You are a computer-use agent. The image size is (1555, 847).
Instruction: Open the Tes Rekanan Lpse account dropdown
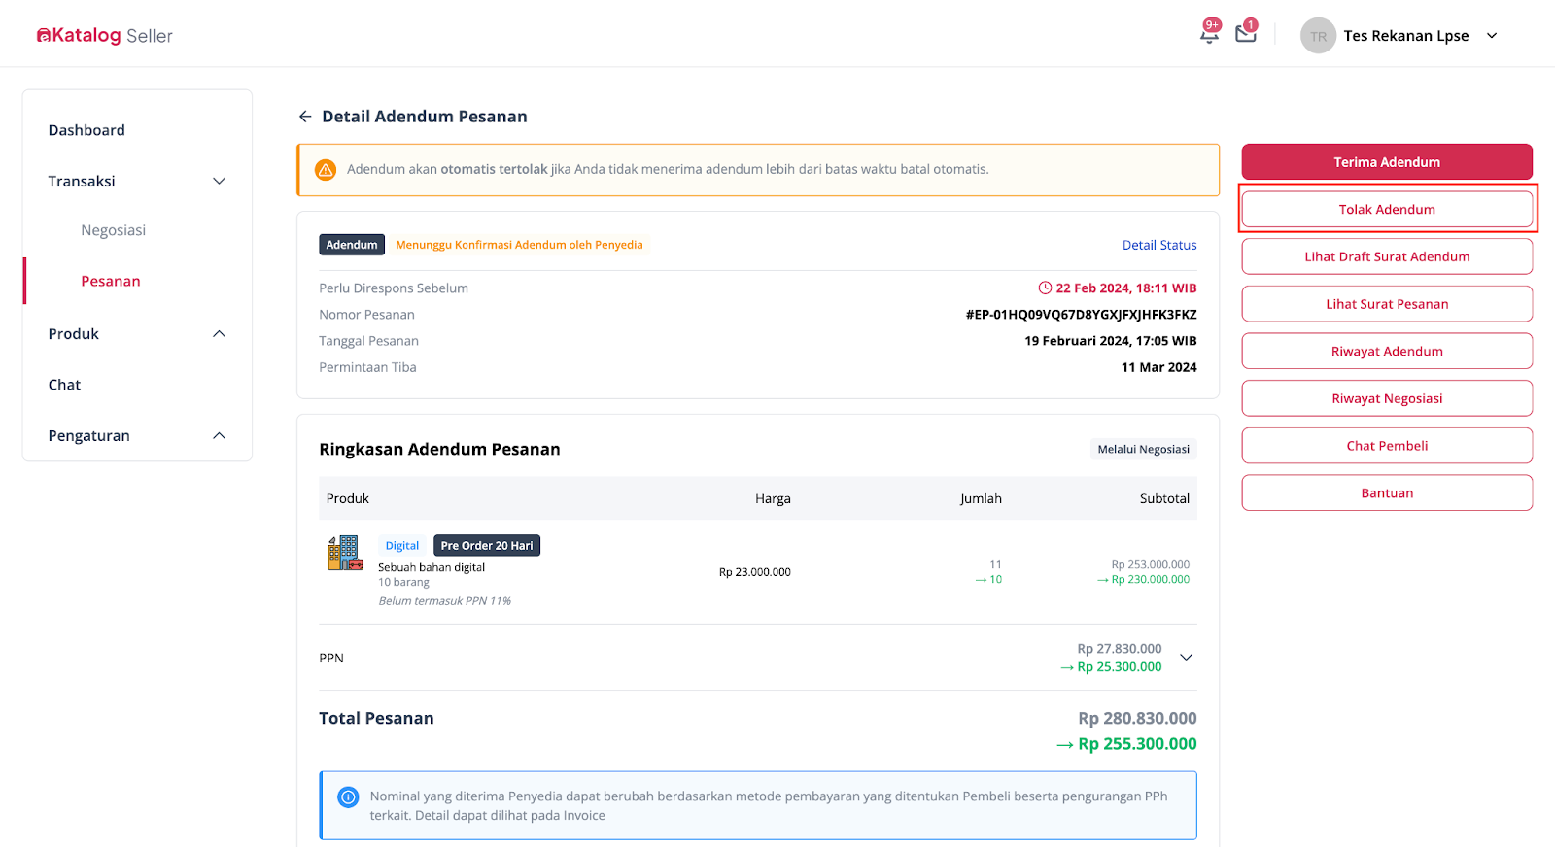click(x=1492, y=36)
